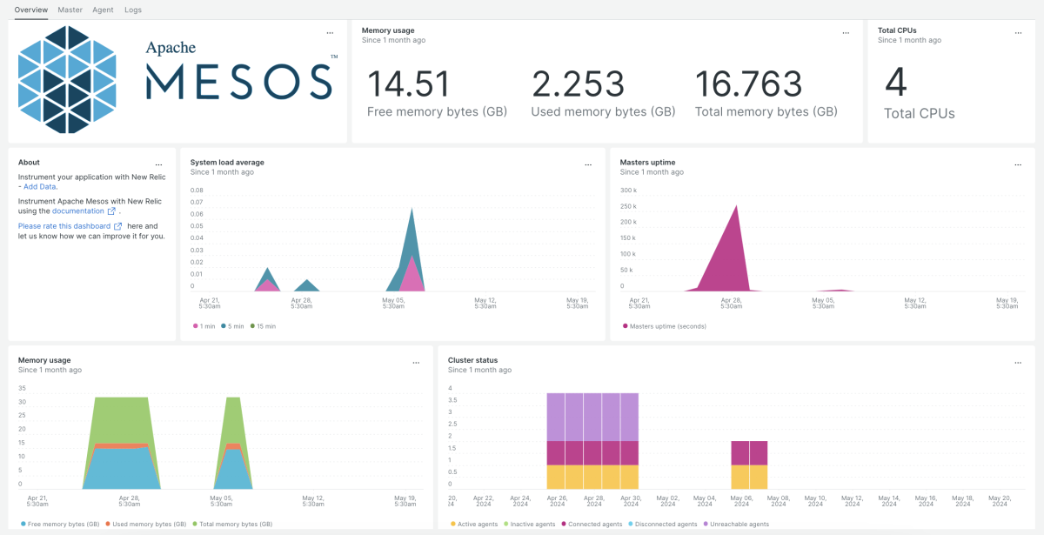The image size is (1044, 535).
Task: Click the About widget title
Action: 29,163
